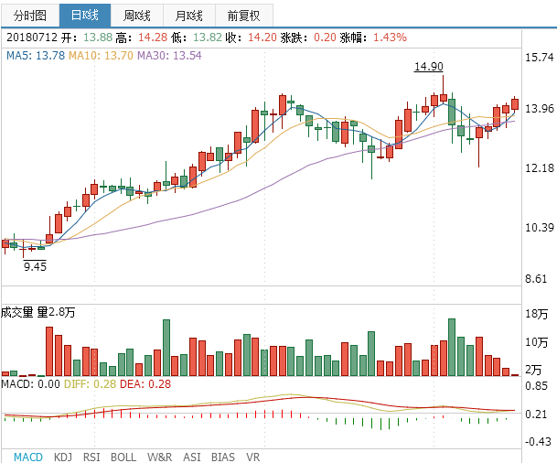The height and width of the screenshot is (463, 557).
Task: Select the ASI indicator
Action: coord(192,457)
